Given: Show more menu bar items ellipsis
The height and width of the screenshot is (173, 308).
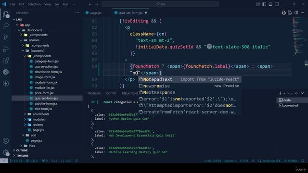Looking at the screenshot, I should point(75,4).
